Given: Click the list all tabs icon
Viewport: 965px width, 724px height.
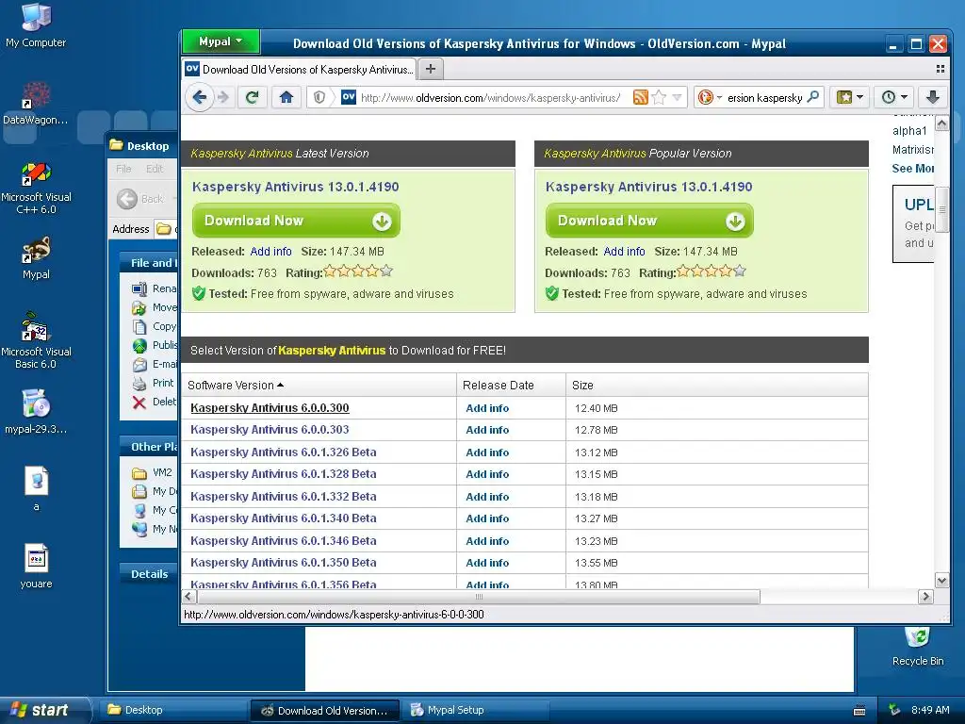Looking at the screenshot, I should point(940,69).
